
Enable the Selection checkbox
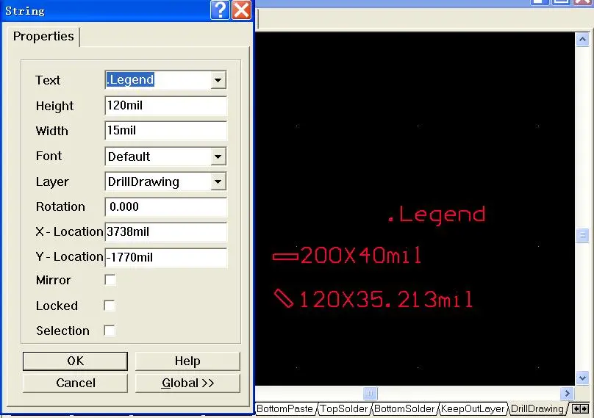pyautogui.click(x=110, y=331)
